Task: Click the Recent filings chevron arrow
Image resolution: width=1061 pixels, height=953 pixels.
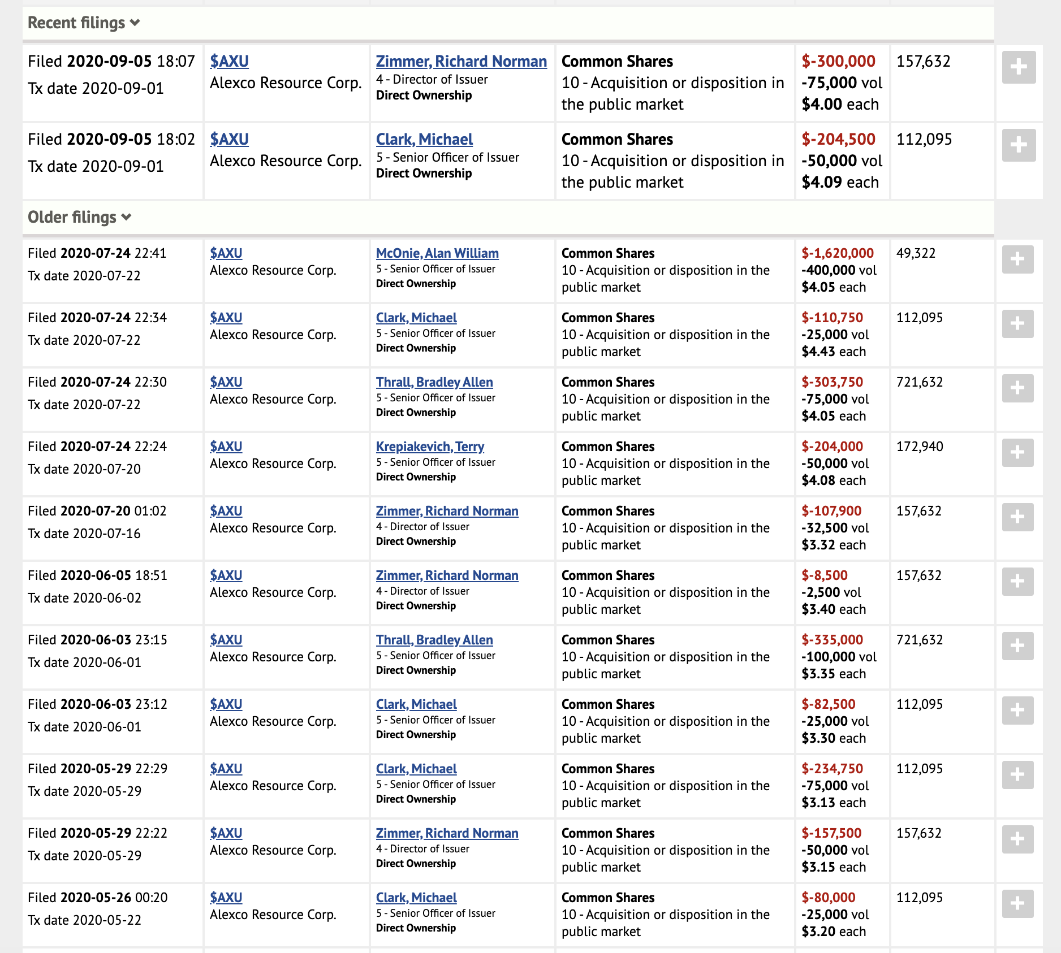Action: [135, 23]
